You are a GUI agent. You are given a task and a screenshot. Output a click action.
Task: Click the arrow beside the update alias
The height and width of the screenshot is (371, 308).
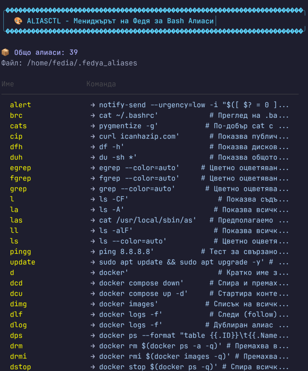point(92,262)
